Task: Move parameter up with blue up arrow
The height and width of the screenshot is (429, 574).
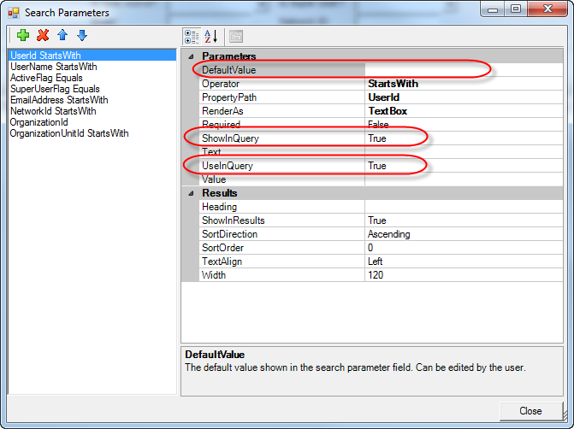Action: point(62,36)
